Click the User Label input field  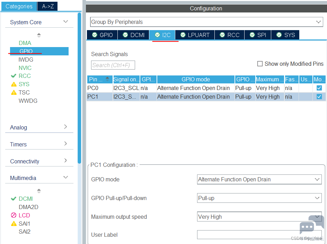259,235
